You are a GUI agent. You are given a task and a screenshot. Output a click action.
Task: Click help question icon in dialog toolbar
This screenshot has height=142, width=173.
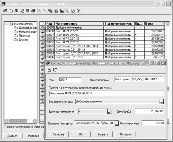click(49, 70)
